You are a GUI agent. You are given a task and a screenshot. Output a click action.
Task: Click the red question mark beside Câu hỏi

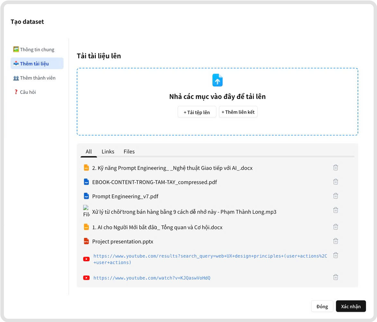click(16, 92)
